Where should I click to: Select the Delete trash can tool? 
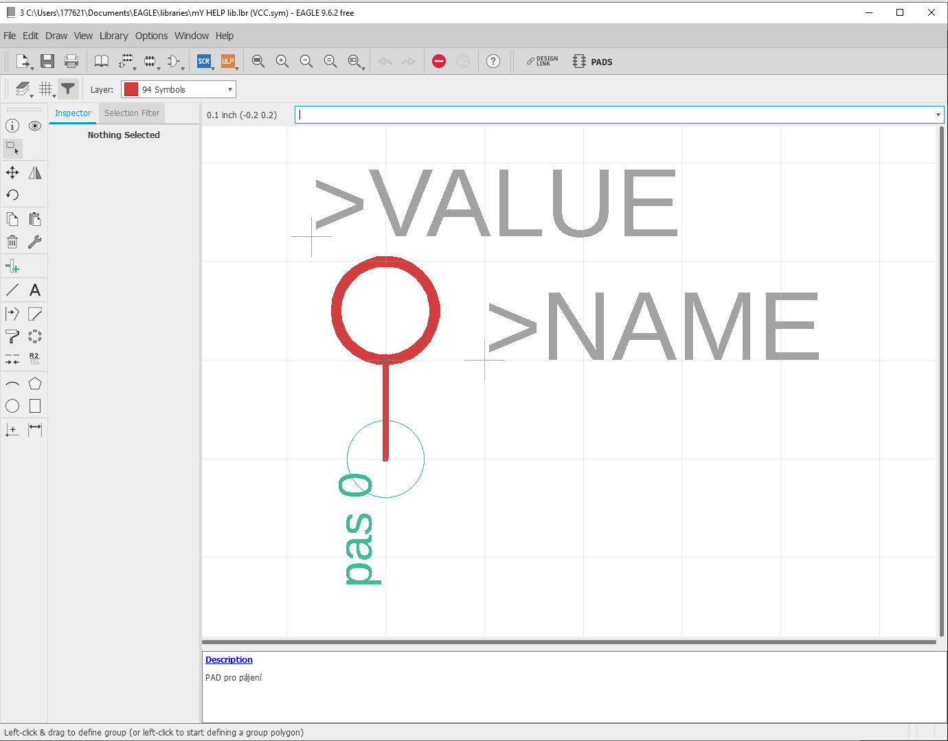pyautogui.click(x=12, y=242)
